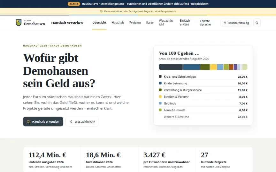The height and width of the screenshot is (172, 276).
Task: Select the purple bar segment
Action: pos(235,67)
